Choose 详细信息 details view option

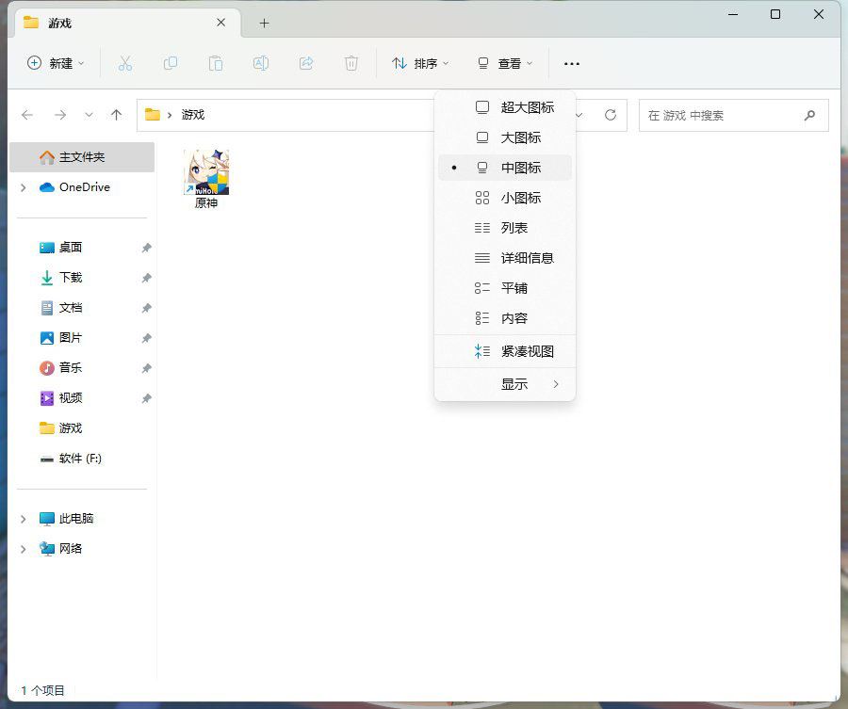[526, 258]
